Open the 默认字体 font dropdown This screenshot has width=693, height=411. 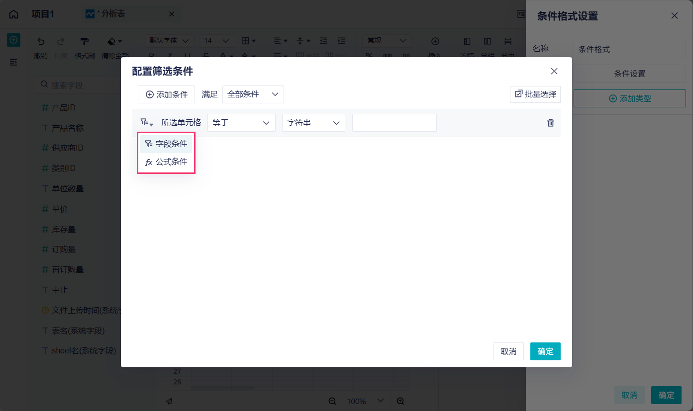point(169,41)
